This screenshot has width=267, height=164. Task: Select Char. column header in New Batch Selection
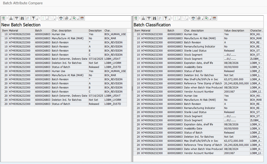pos(115,31)
